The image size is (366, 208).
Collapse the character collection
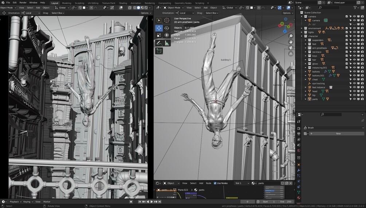302,36
